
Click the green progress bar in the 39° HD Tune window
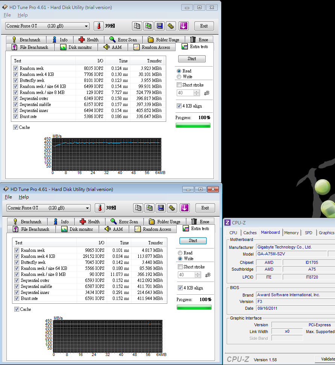[193, 125]
